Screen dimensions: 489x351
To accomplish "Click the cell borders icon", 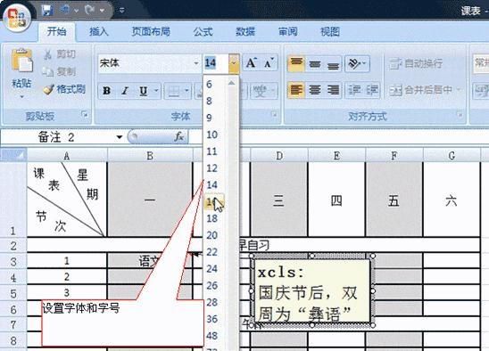I will (173, 91).
